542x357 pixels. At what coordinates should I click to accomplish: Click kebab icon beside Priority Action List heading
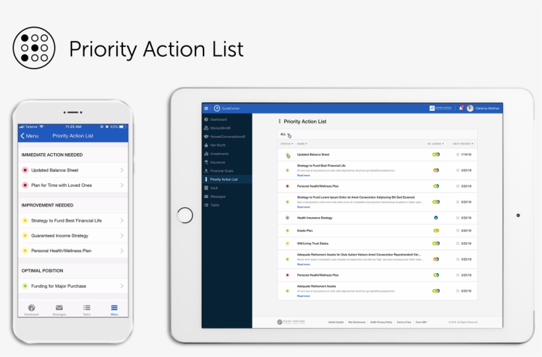pyautogui.click(x=280, y=121)
